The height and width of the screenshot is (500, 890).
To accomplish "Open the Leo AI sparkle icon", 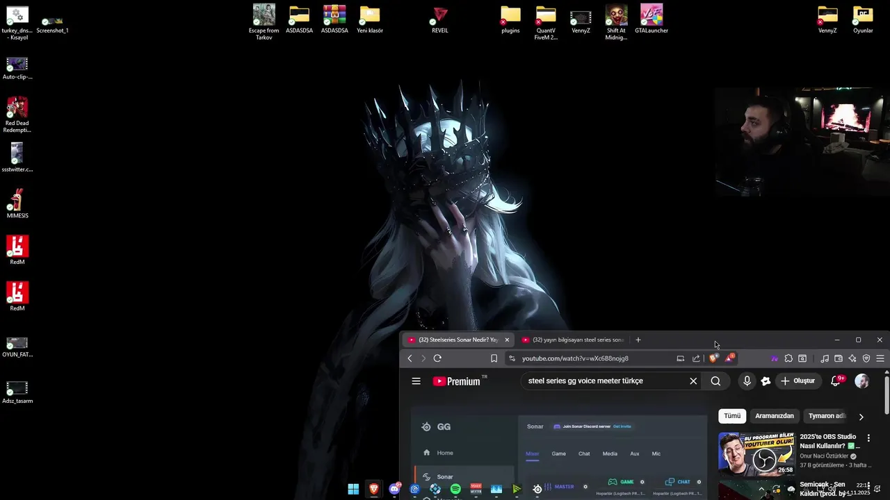I will 852,358.
